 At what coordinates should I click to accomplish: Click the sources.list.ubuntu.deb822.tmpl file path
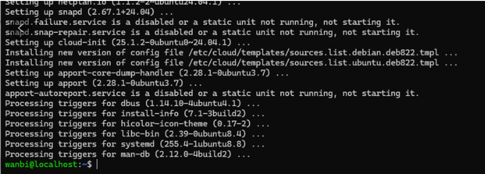313,63
